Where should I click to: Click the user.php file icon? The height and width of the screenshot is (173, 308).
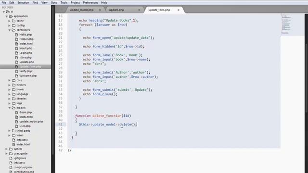[17, 126]
